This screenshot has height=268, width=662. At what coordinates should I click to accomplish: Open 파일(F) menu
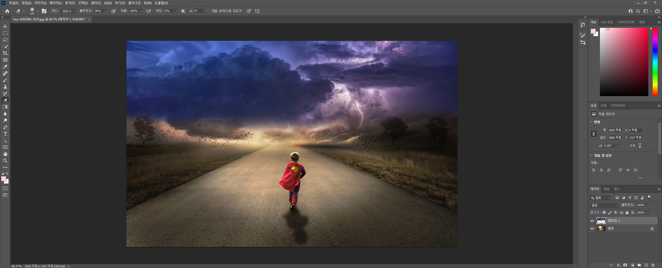point(14,3)
